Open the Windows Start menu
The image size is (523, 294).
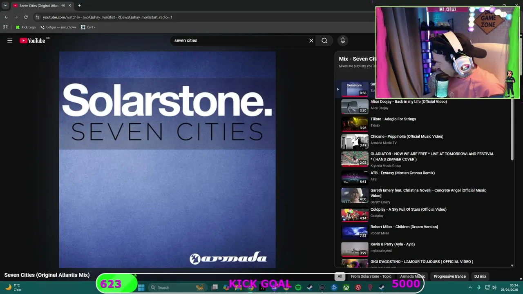pyautogui.click(x=141, y=287)
